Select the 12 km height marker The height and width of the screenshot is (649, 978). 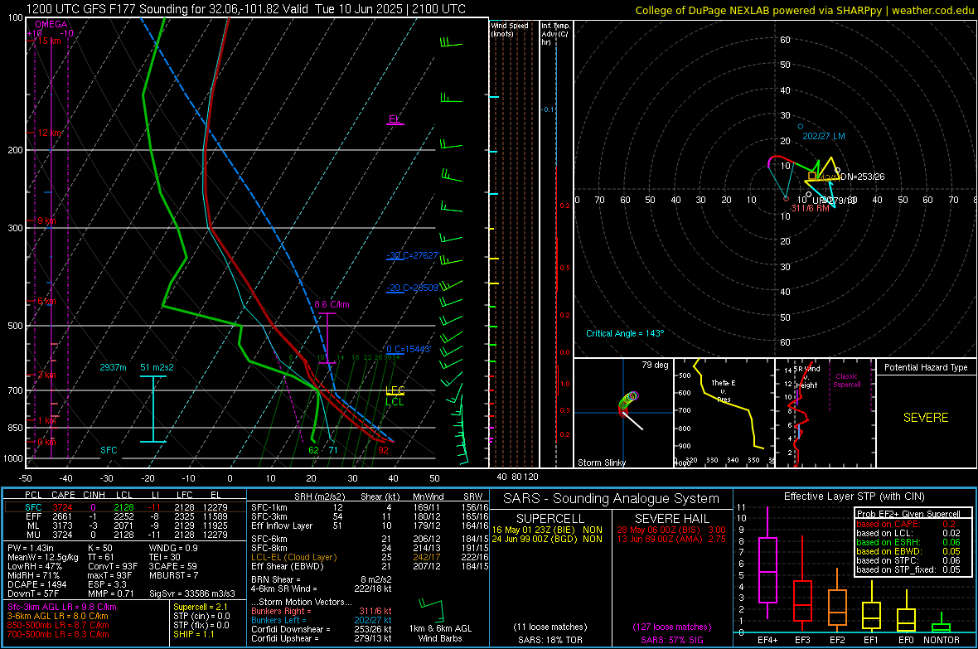point(50,133)
